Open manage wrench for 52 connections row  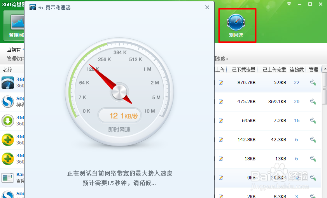point(313,177)
